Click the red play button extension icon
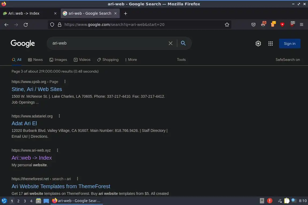308x205 pixels. pos(282,25)
